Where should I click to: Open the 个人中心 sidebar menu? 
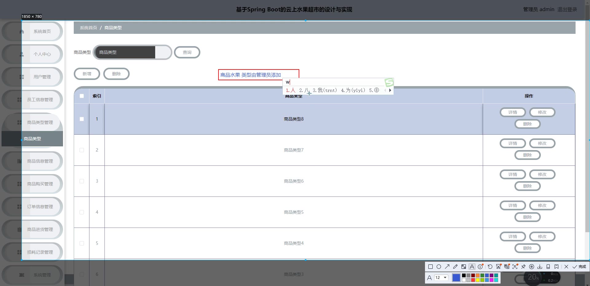pos(32,54)
